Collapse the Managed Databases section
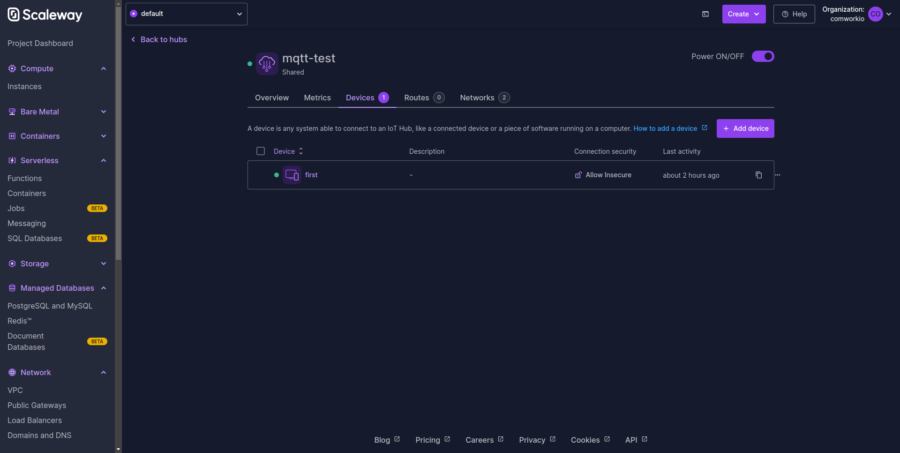 [x=104, y=288]
